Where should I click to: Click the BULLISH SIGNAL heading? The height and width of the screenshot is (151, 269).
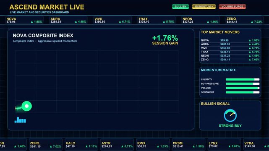(x=215, y=104)
